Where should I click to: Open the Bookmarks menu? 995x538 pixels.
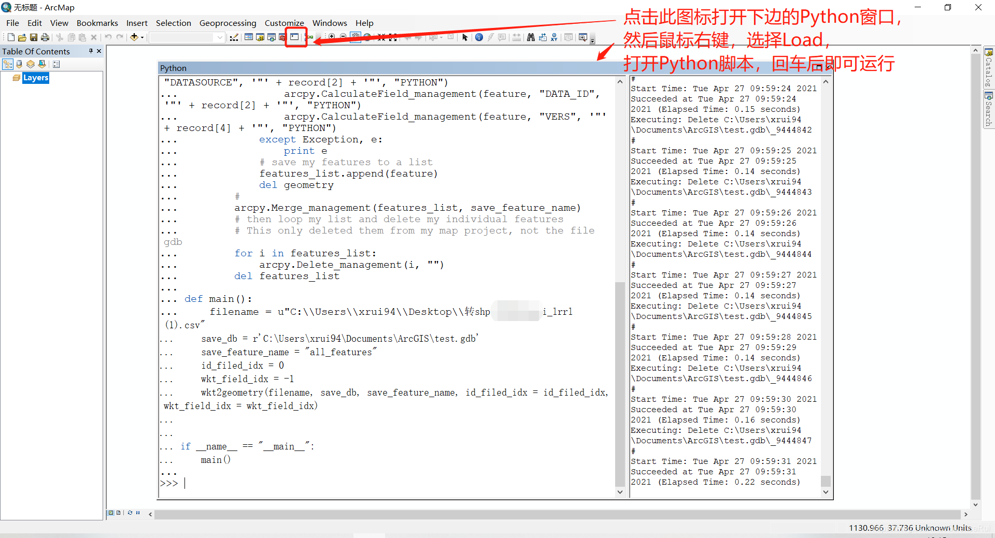pos(97,23)
